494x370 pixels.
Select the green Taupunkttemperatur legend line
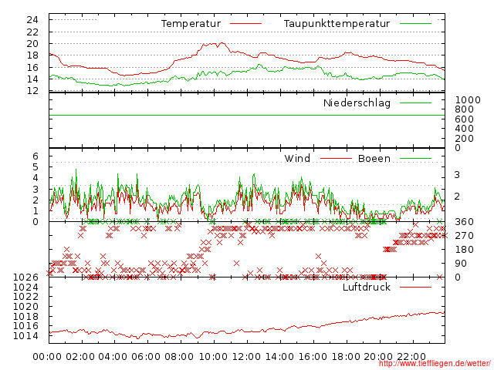click(x=415, y=25)
